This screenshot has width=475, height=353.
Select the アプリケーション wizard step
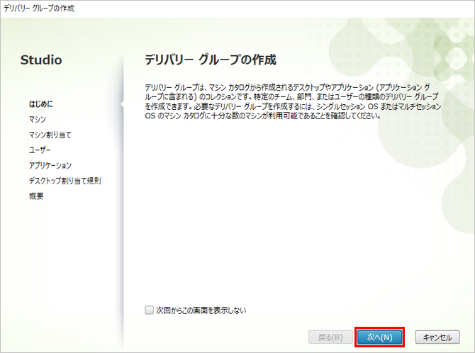pos(50,165)
